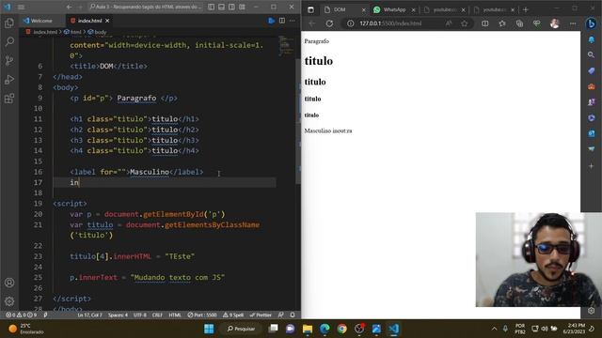
Task: Open the VS Code hamburger menu
Action: pos(21,7)
